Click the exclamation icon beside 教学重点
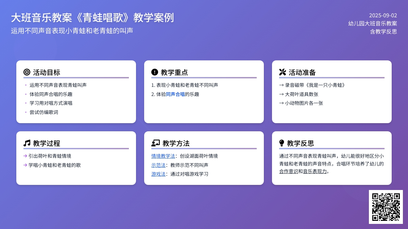The image size is (408, 229). pos(155,72)
